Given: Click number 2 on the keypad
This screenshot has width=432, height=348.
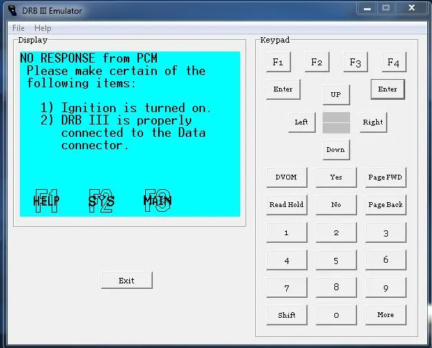Looking at the screenshot, I should point(336,232).
